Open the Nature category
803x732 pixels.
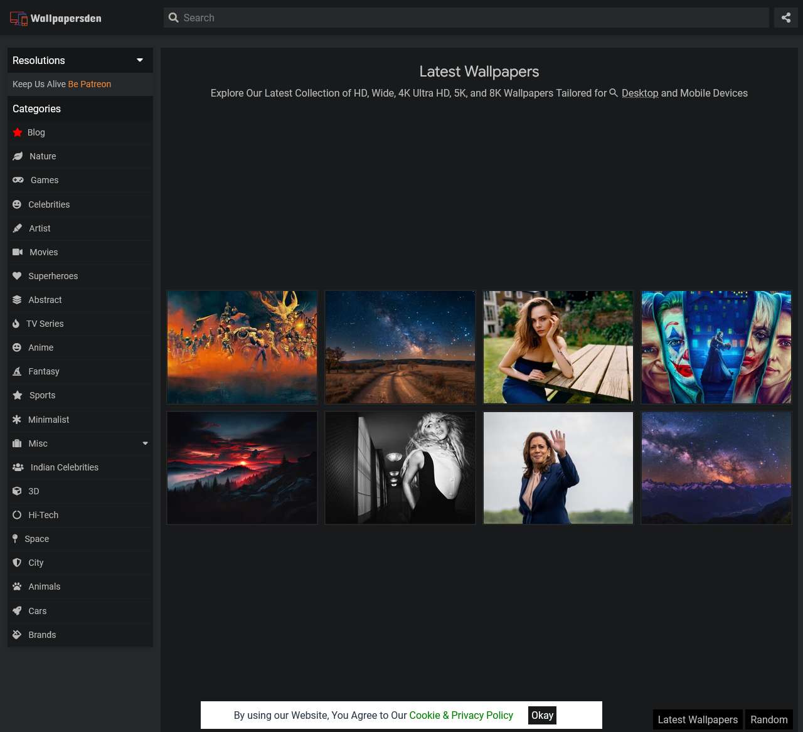point(80,156)
